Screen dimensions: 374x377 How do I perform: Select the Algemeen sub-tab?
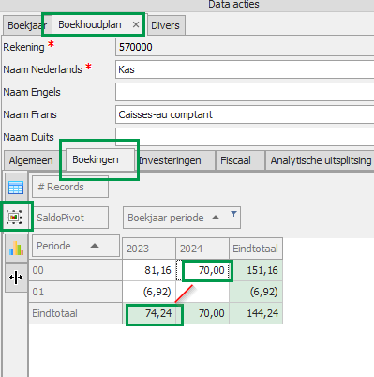[x=31, y=160]
